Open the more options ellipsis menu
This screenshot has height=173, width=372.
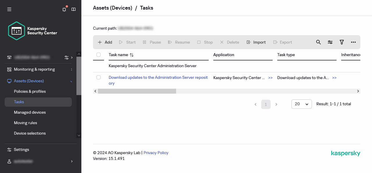pyautogui.click(x=353, y=42)
